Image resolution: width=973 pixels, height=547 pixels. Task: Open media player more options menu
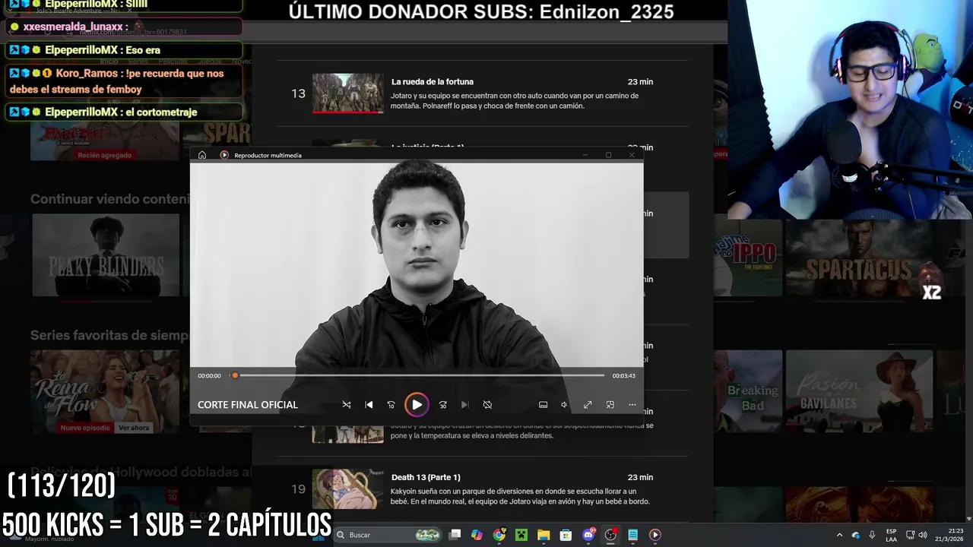[x=632, y=405]
